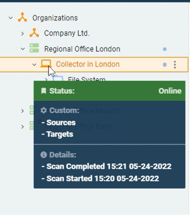Click the blue status dot on Collector in London
This screenshot has height=216, width=190.
[165, 64]
